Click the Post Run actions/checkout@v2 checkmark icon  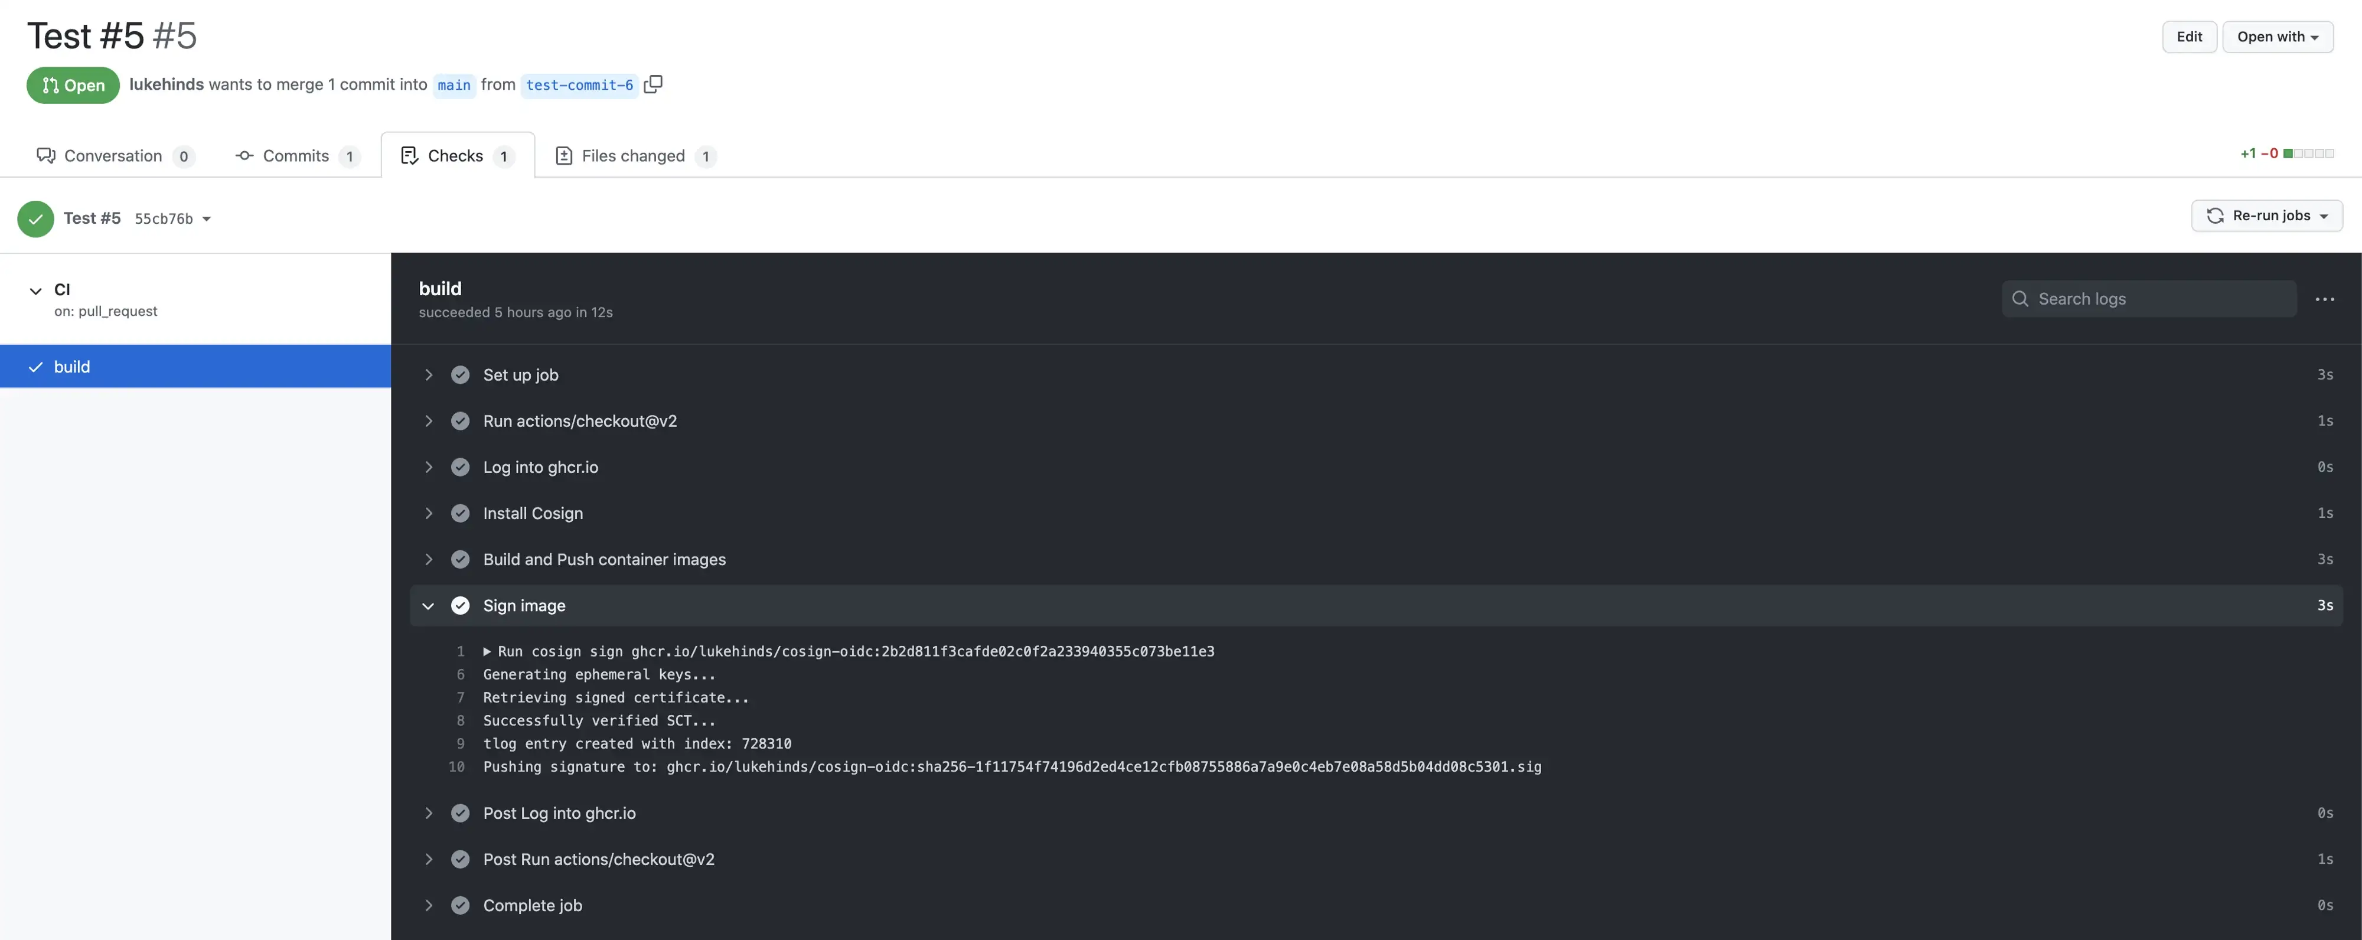(x=461, y=859)
